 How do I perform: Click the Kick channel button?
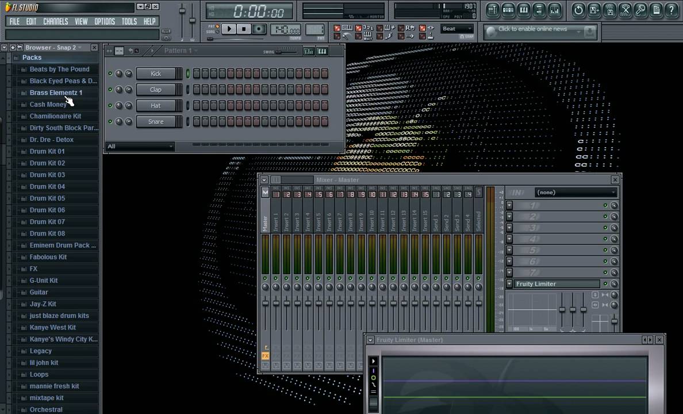pyautogui.click(x=156, y=74)
